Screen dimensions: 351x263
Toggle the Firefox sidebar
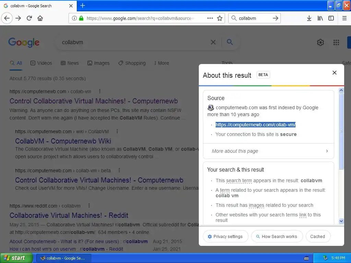pyautogui.click(x=331, y=18)
